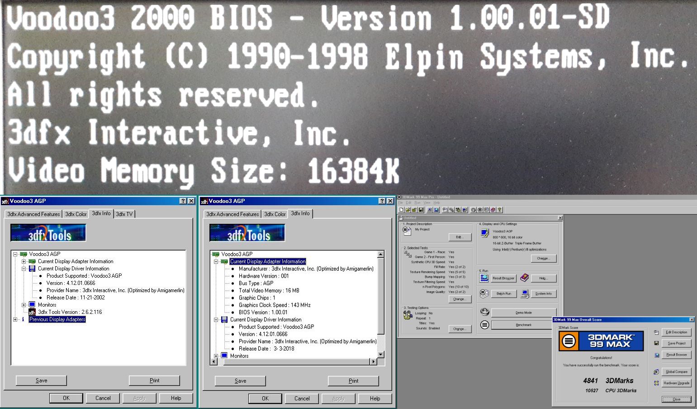This screenshot has height=409, width=697.
Task: Click Open folder icon in 3DMark toolbar
Action: [408, 210]
